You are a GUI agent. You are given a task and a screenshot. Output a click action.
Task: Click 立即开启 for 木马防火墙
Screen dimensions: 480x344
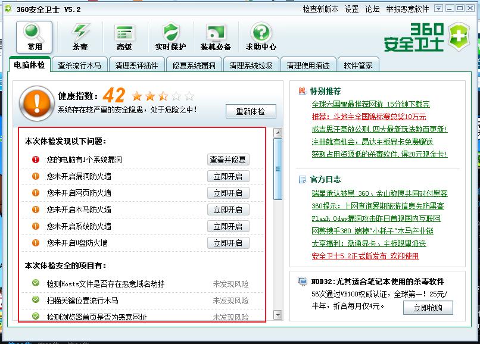[x=228, y=209]
